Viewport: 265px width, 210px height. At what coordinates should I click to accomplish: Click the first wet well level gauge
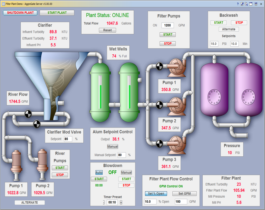tap(100, 92)
